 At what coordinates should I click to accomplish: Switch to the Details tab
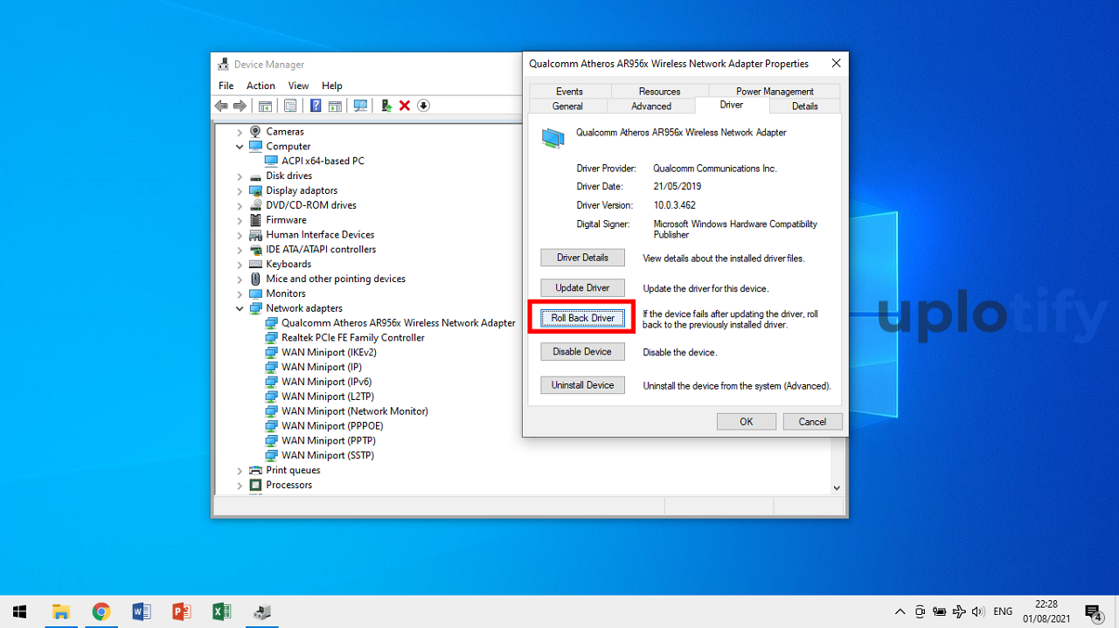pos(805,106)
